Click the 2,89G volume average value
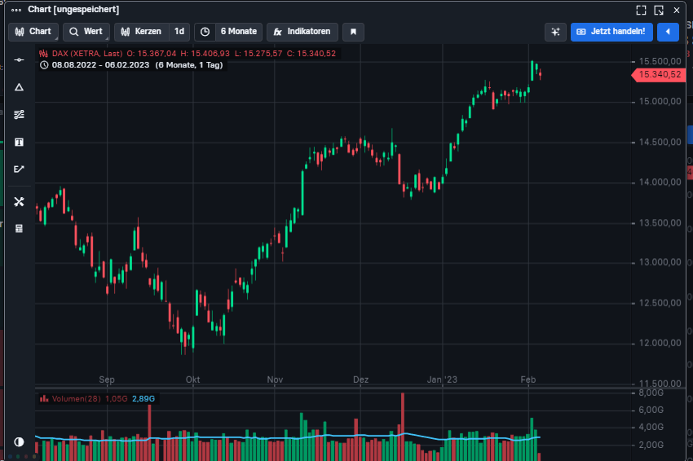Image resolution: width=693 pixels, height=461 pixels. coord(143,399)
